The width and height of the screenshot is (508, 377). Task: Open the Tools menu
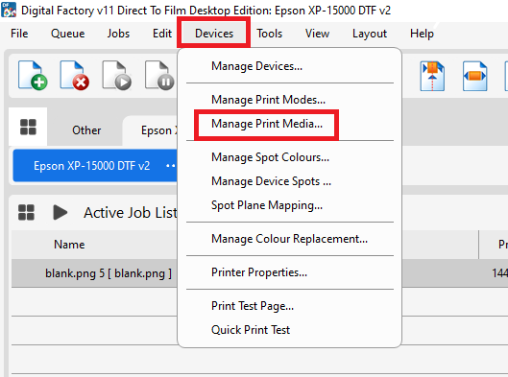269,34
